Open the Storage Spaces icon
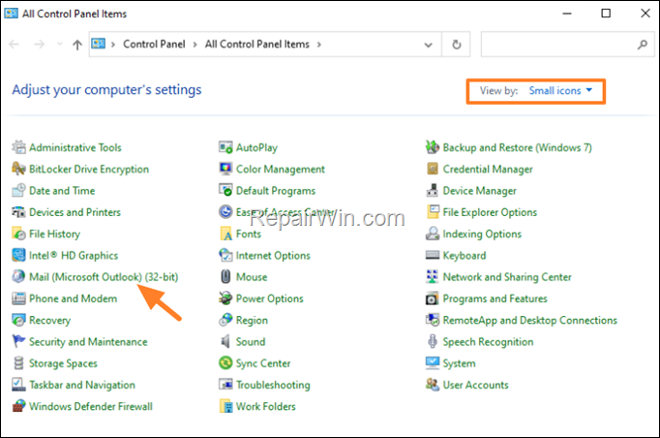Screen dimensions: 660x438 (18, 363)
